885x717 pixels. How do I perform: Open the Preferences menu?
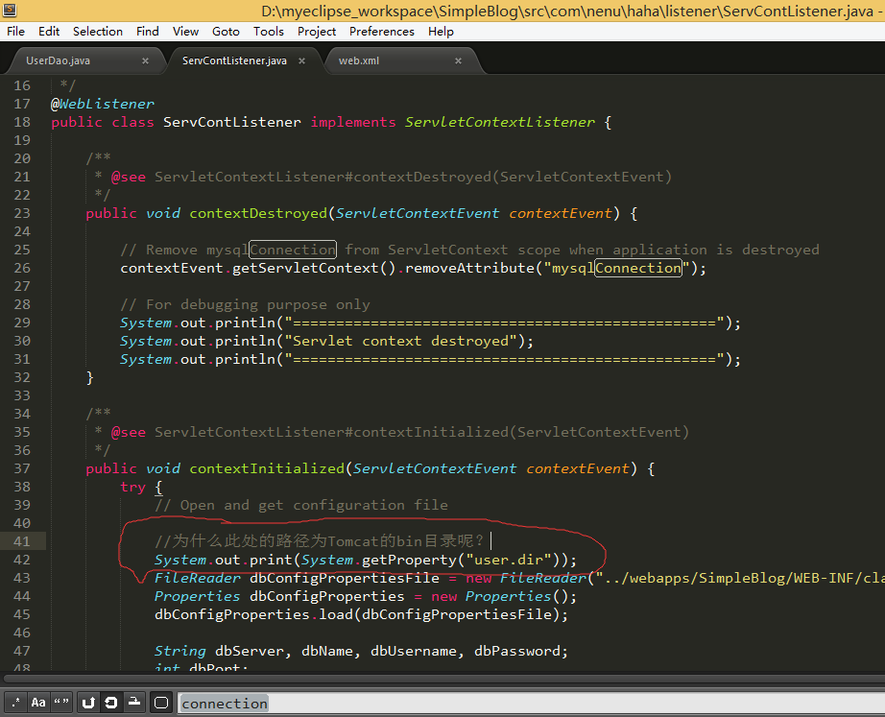(381, 32)
